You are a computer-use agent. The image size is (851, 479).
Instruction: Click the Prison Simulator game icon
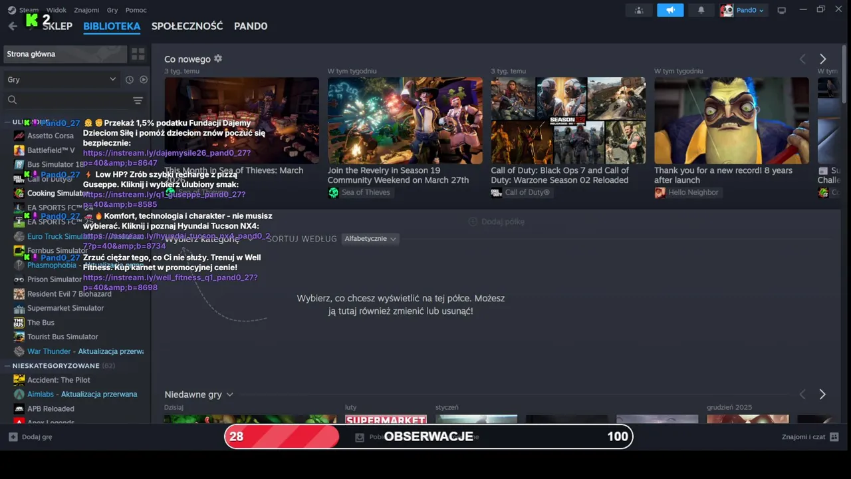(19, 279)
